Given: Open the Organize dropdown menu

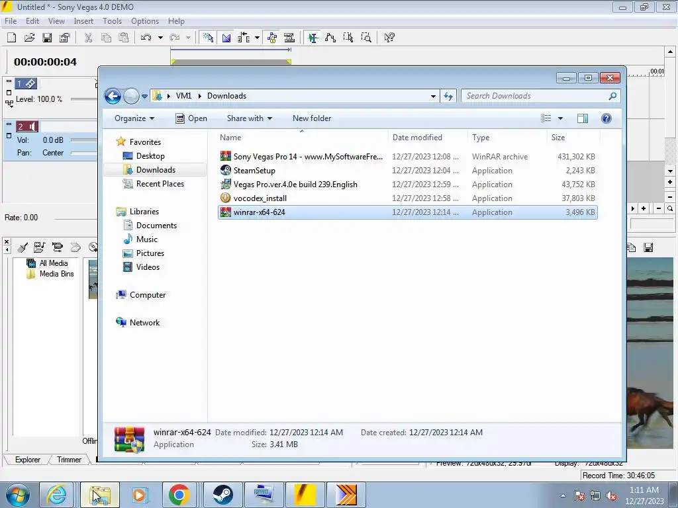Looking at the screenshot, I should coord(134,118).
